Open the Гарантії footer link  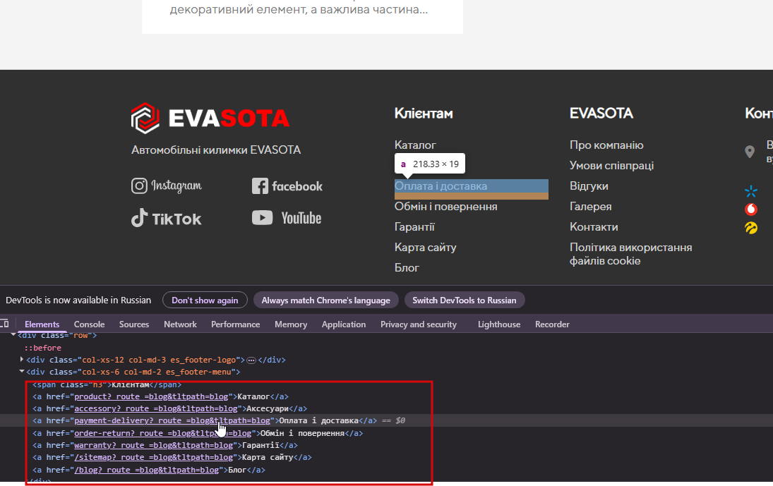point(414,227)
